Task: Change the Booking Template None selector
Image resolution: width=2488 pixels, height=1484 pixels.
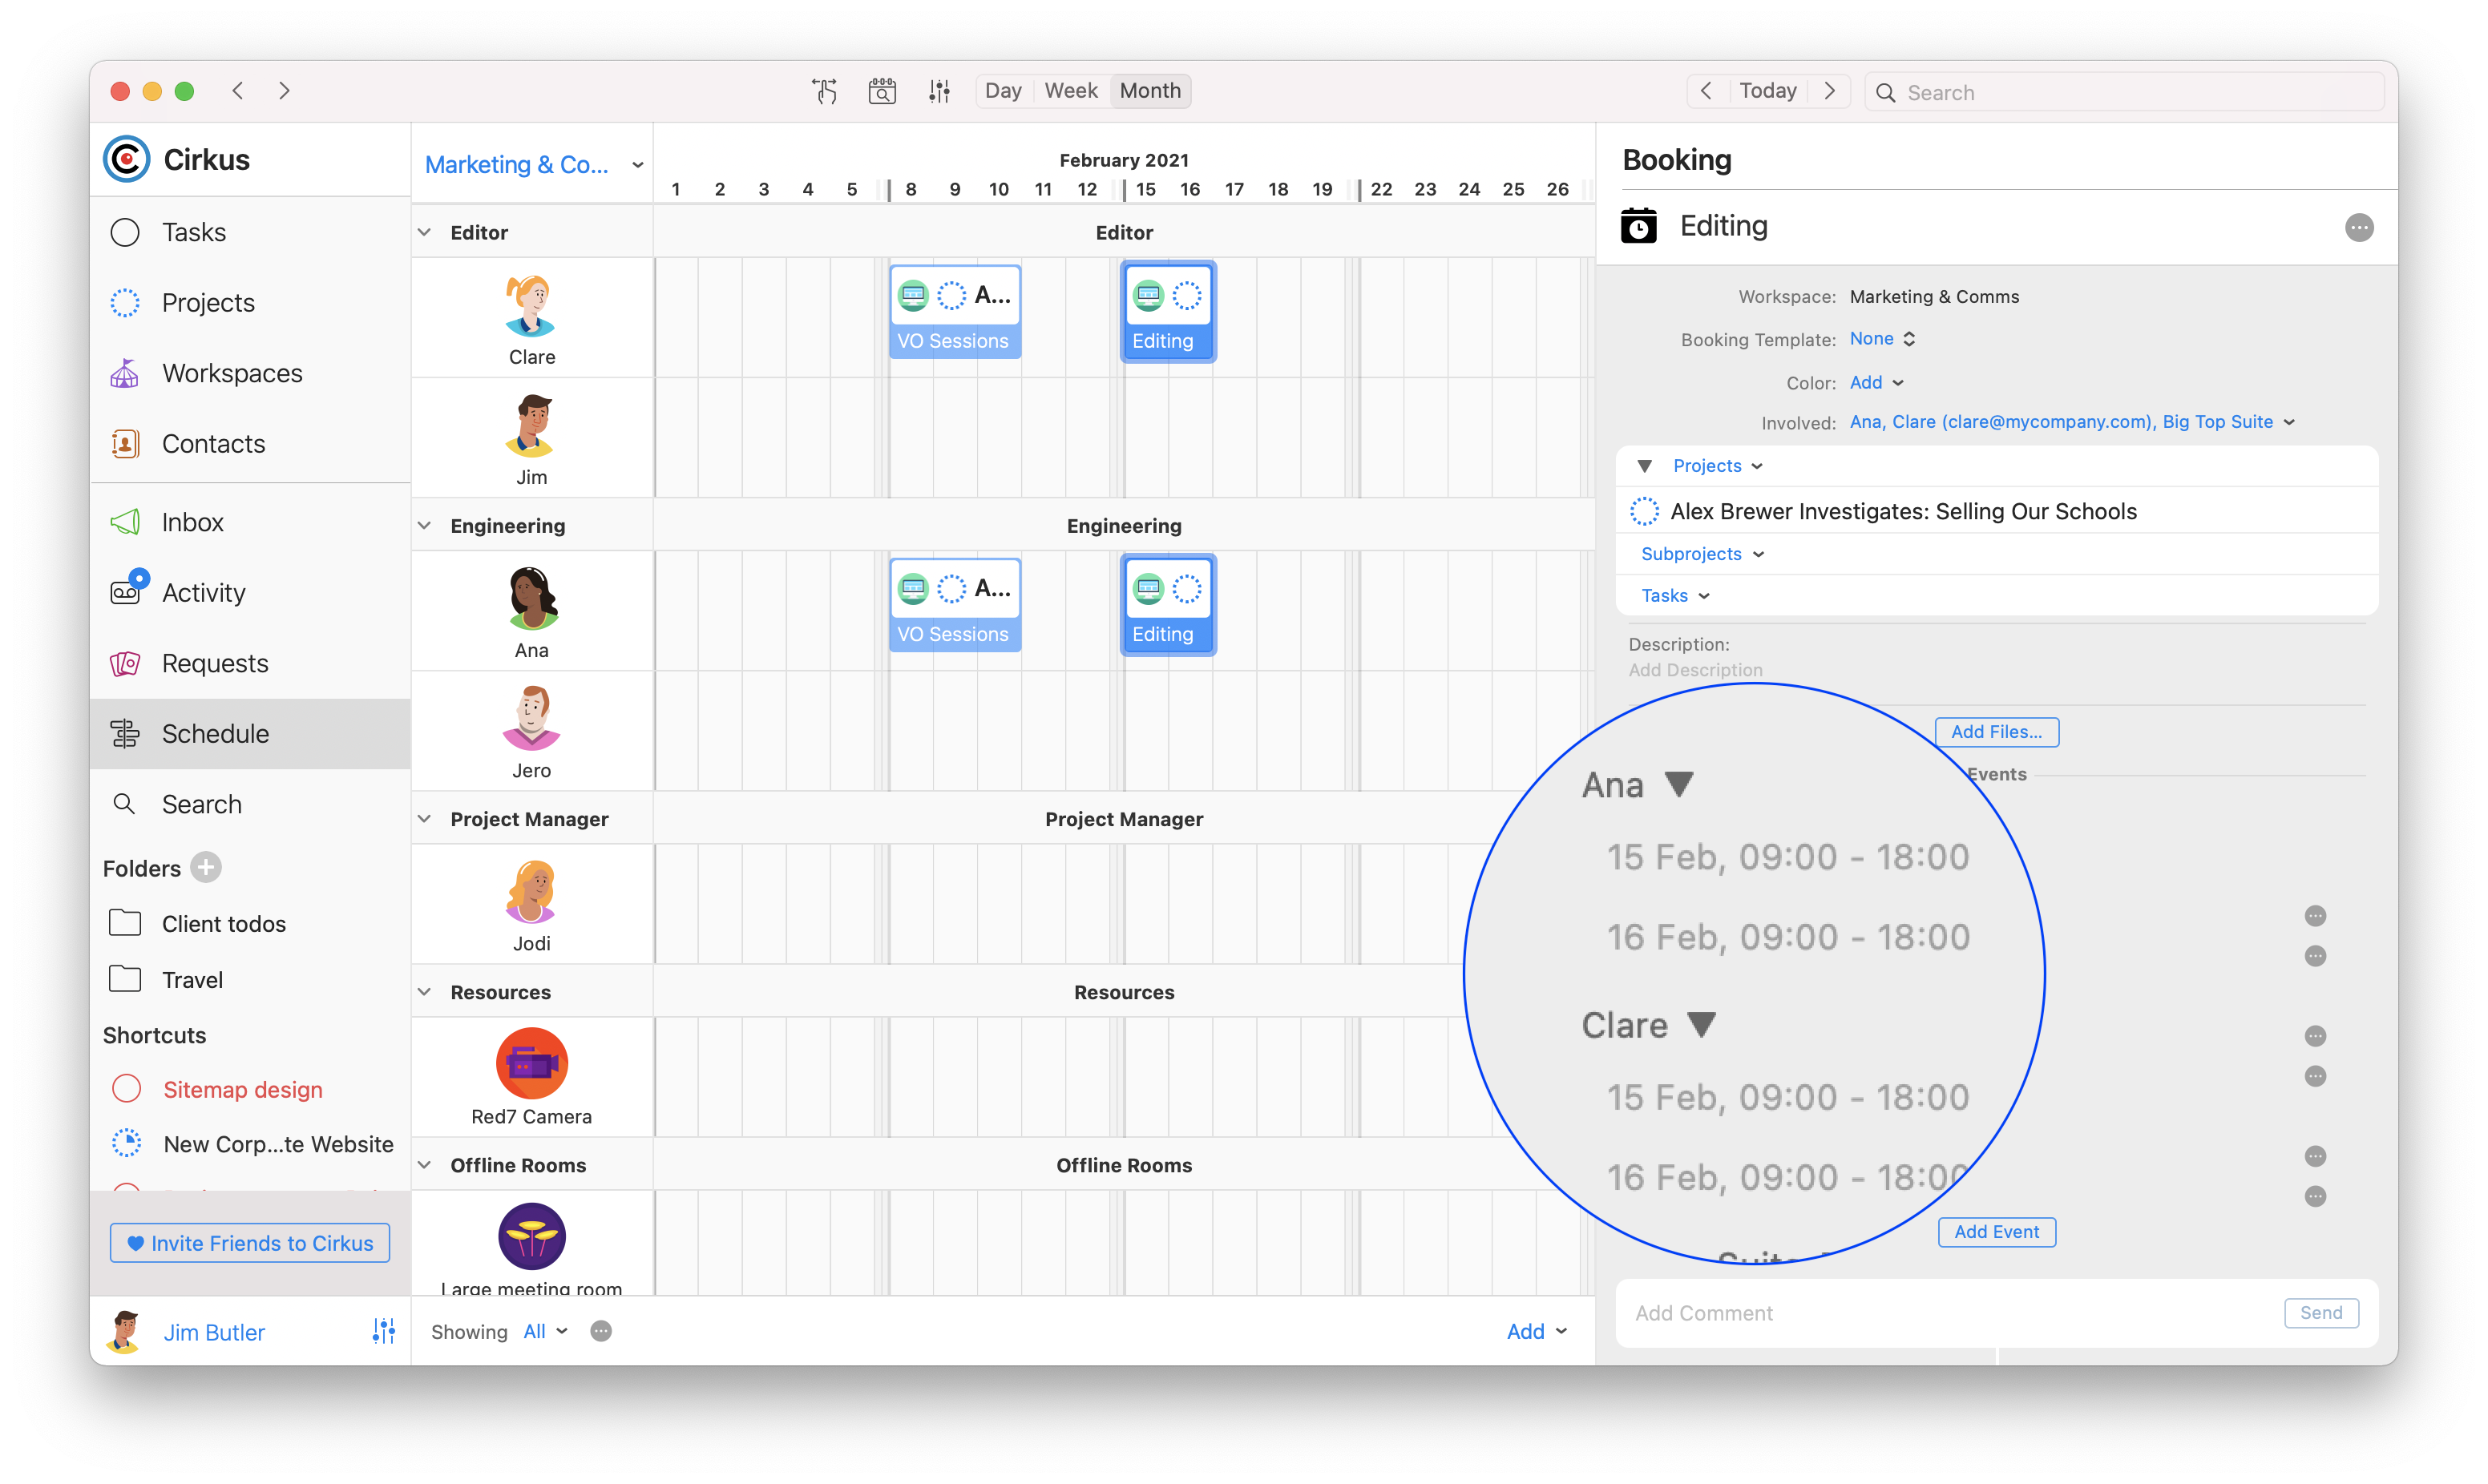Action: [x=1882, y=339]
